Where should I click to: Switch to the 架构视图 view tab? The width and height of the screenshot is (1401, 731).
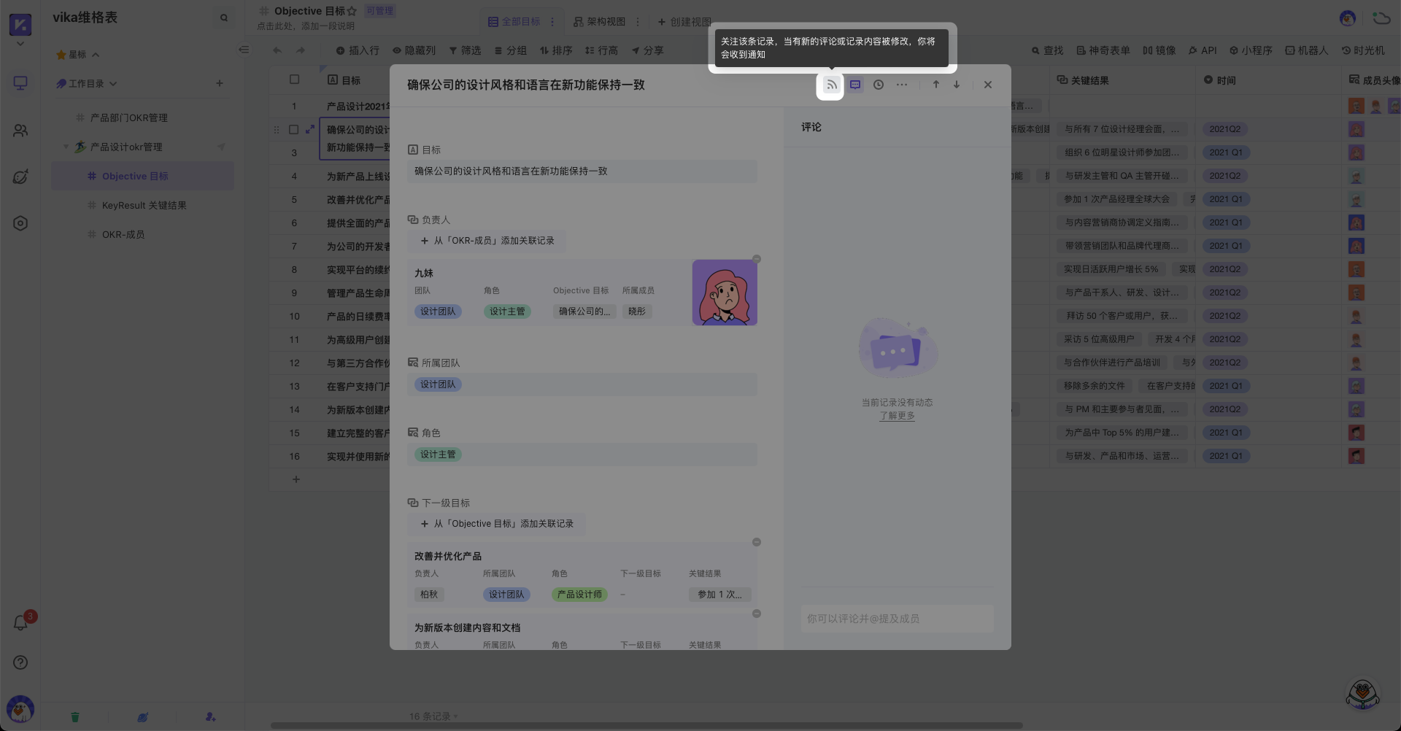coord(599,22)
